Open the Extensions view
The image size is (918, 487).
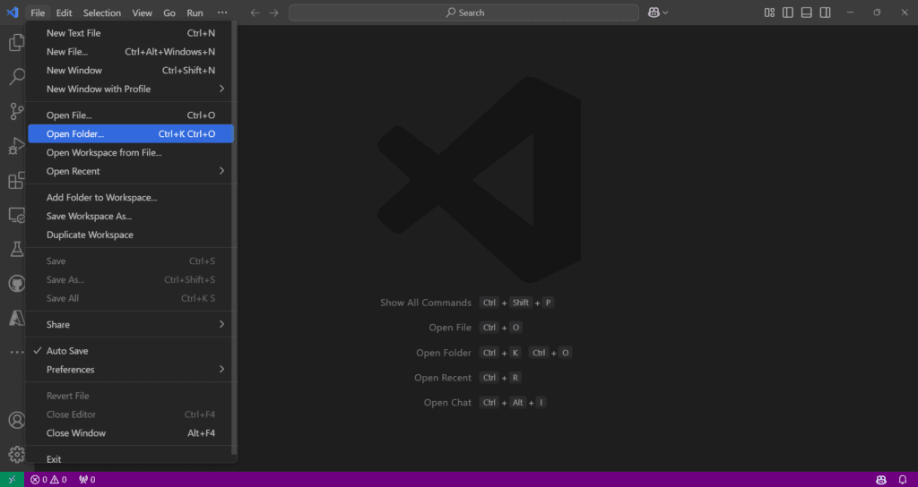point(16,180)
